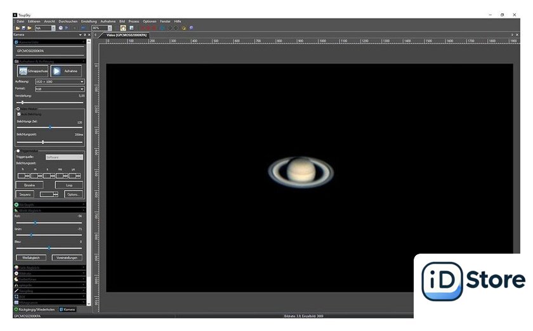
Task: Open the Format RGB dropdown
Action: point(60,89)
